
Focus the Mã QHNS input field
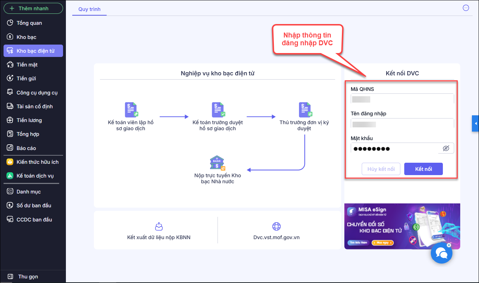click(x=402, y=99)
